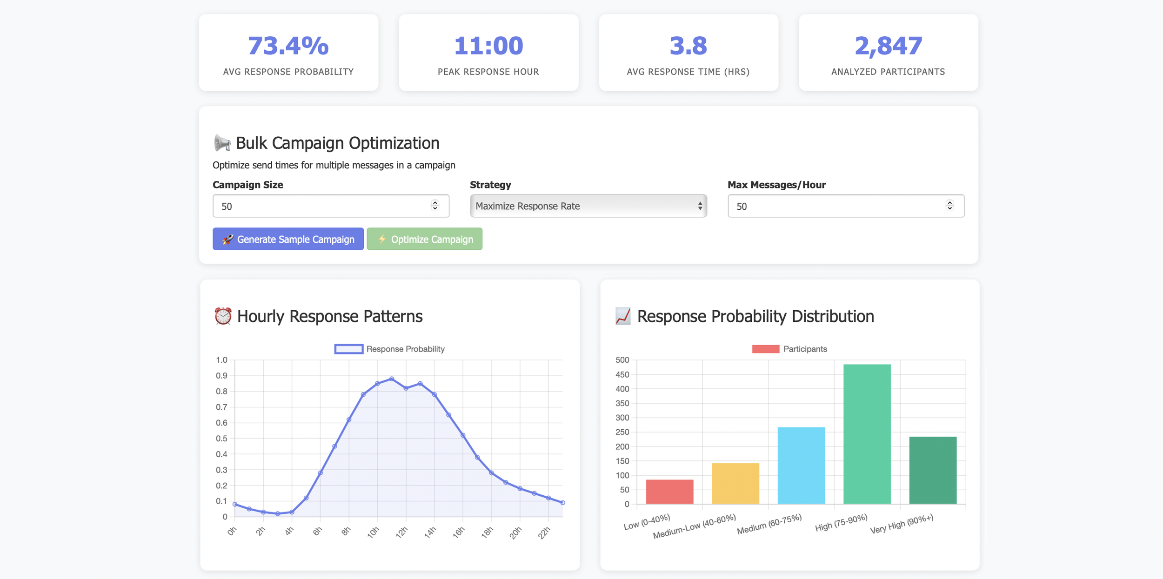The width and height of the screenshot is (1163, 579).
Task: Toggle the Response Probability legend box
Action: coord(348,349)
